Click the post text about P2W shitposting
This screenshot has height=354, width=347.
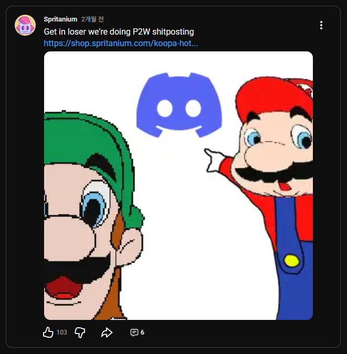119,31
